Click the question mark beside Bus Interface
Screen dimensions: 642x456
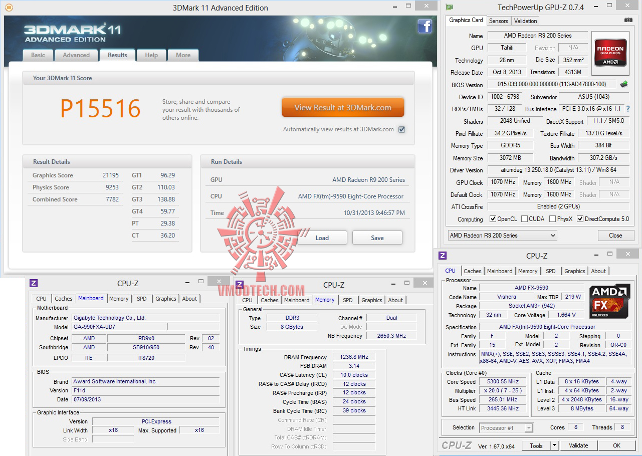(627, 109)
